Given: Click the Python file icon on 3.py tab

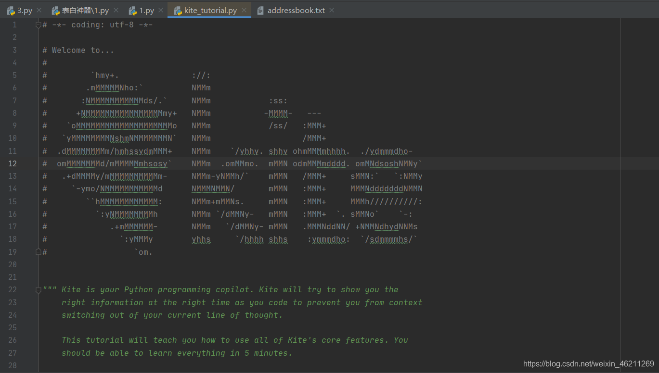Looking at the screenshot, I should pos(11,10).
